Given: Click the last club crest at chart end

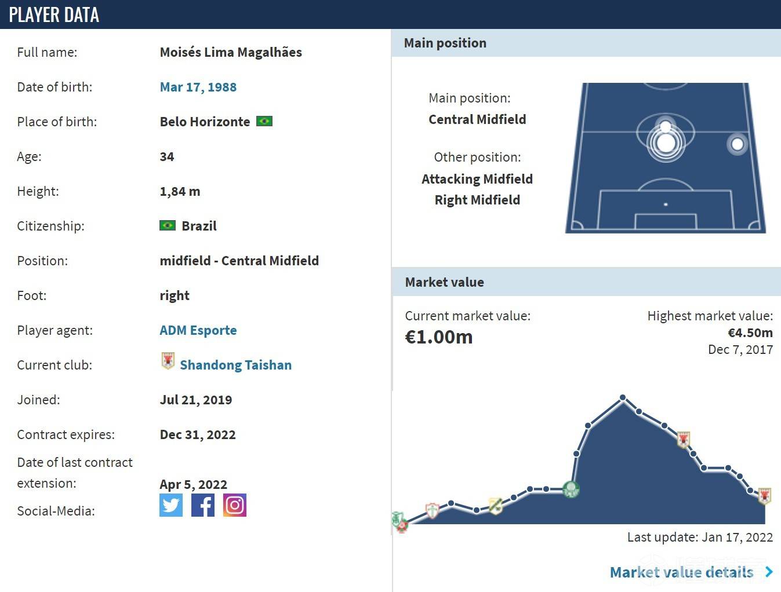Looking at the screenshot, I should pos(765,495).
